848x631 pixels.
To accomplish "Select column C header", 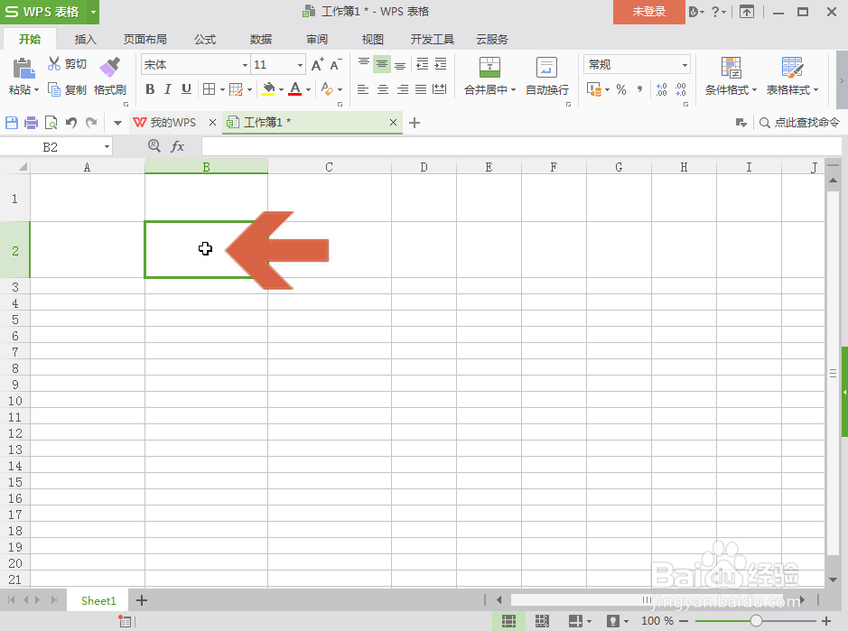I will (x=329, y=167).
